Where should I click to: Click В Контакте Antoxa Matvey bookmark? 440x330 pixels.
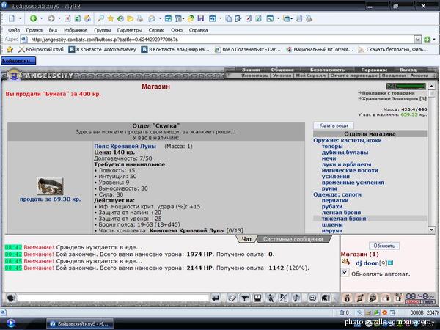103,49
